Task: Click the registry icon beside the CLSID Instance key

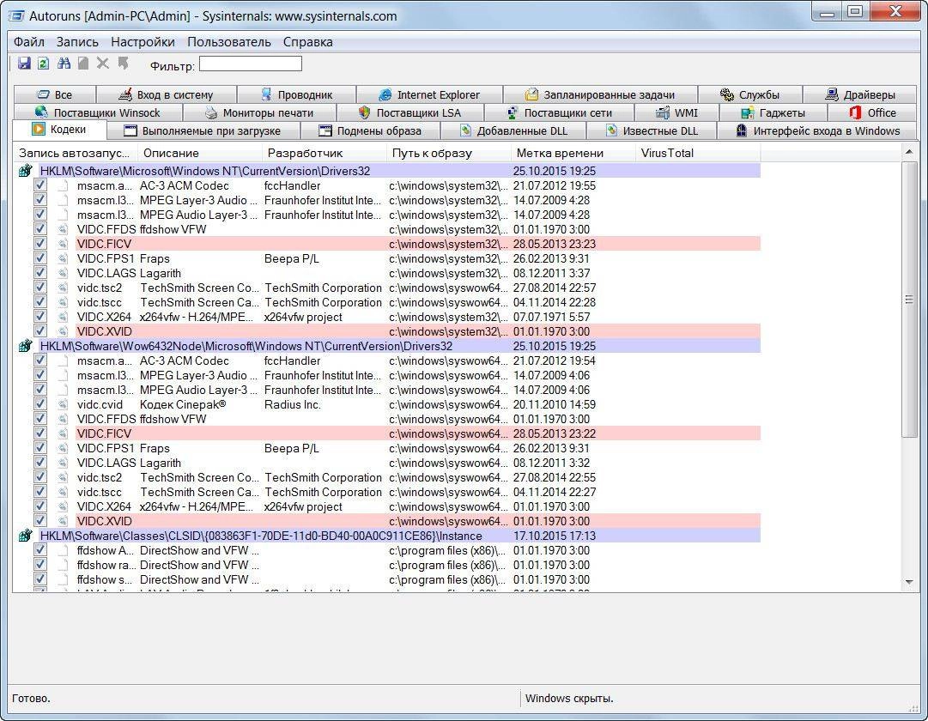Action: click(x=25, y=536)
